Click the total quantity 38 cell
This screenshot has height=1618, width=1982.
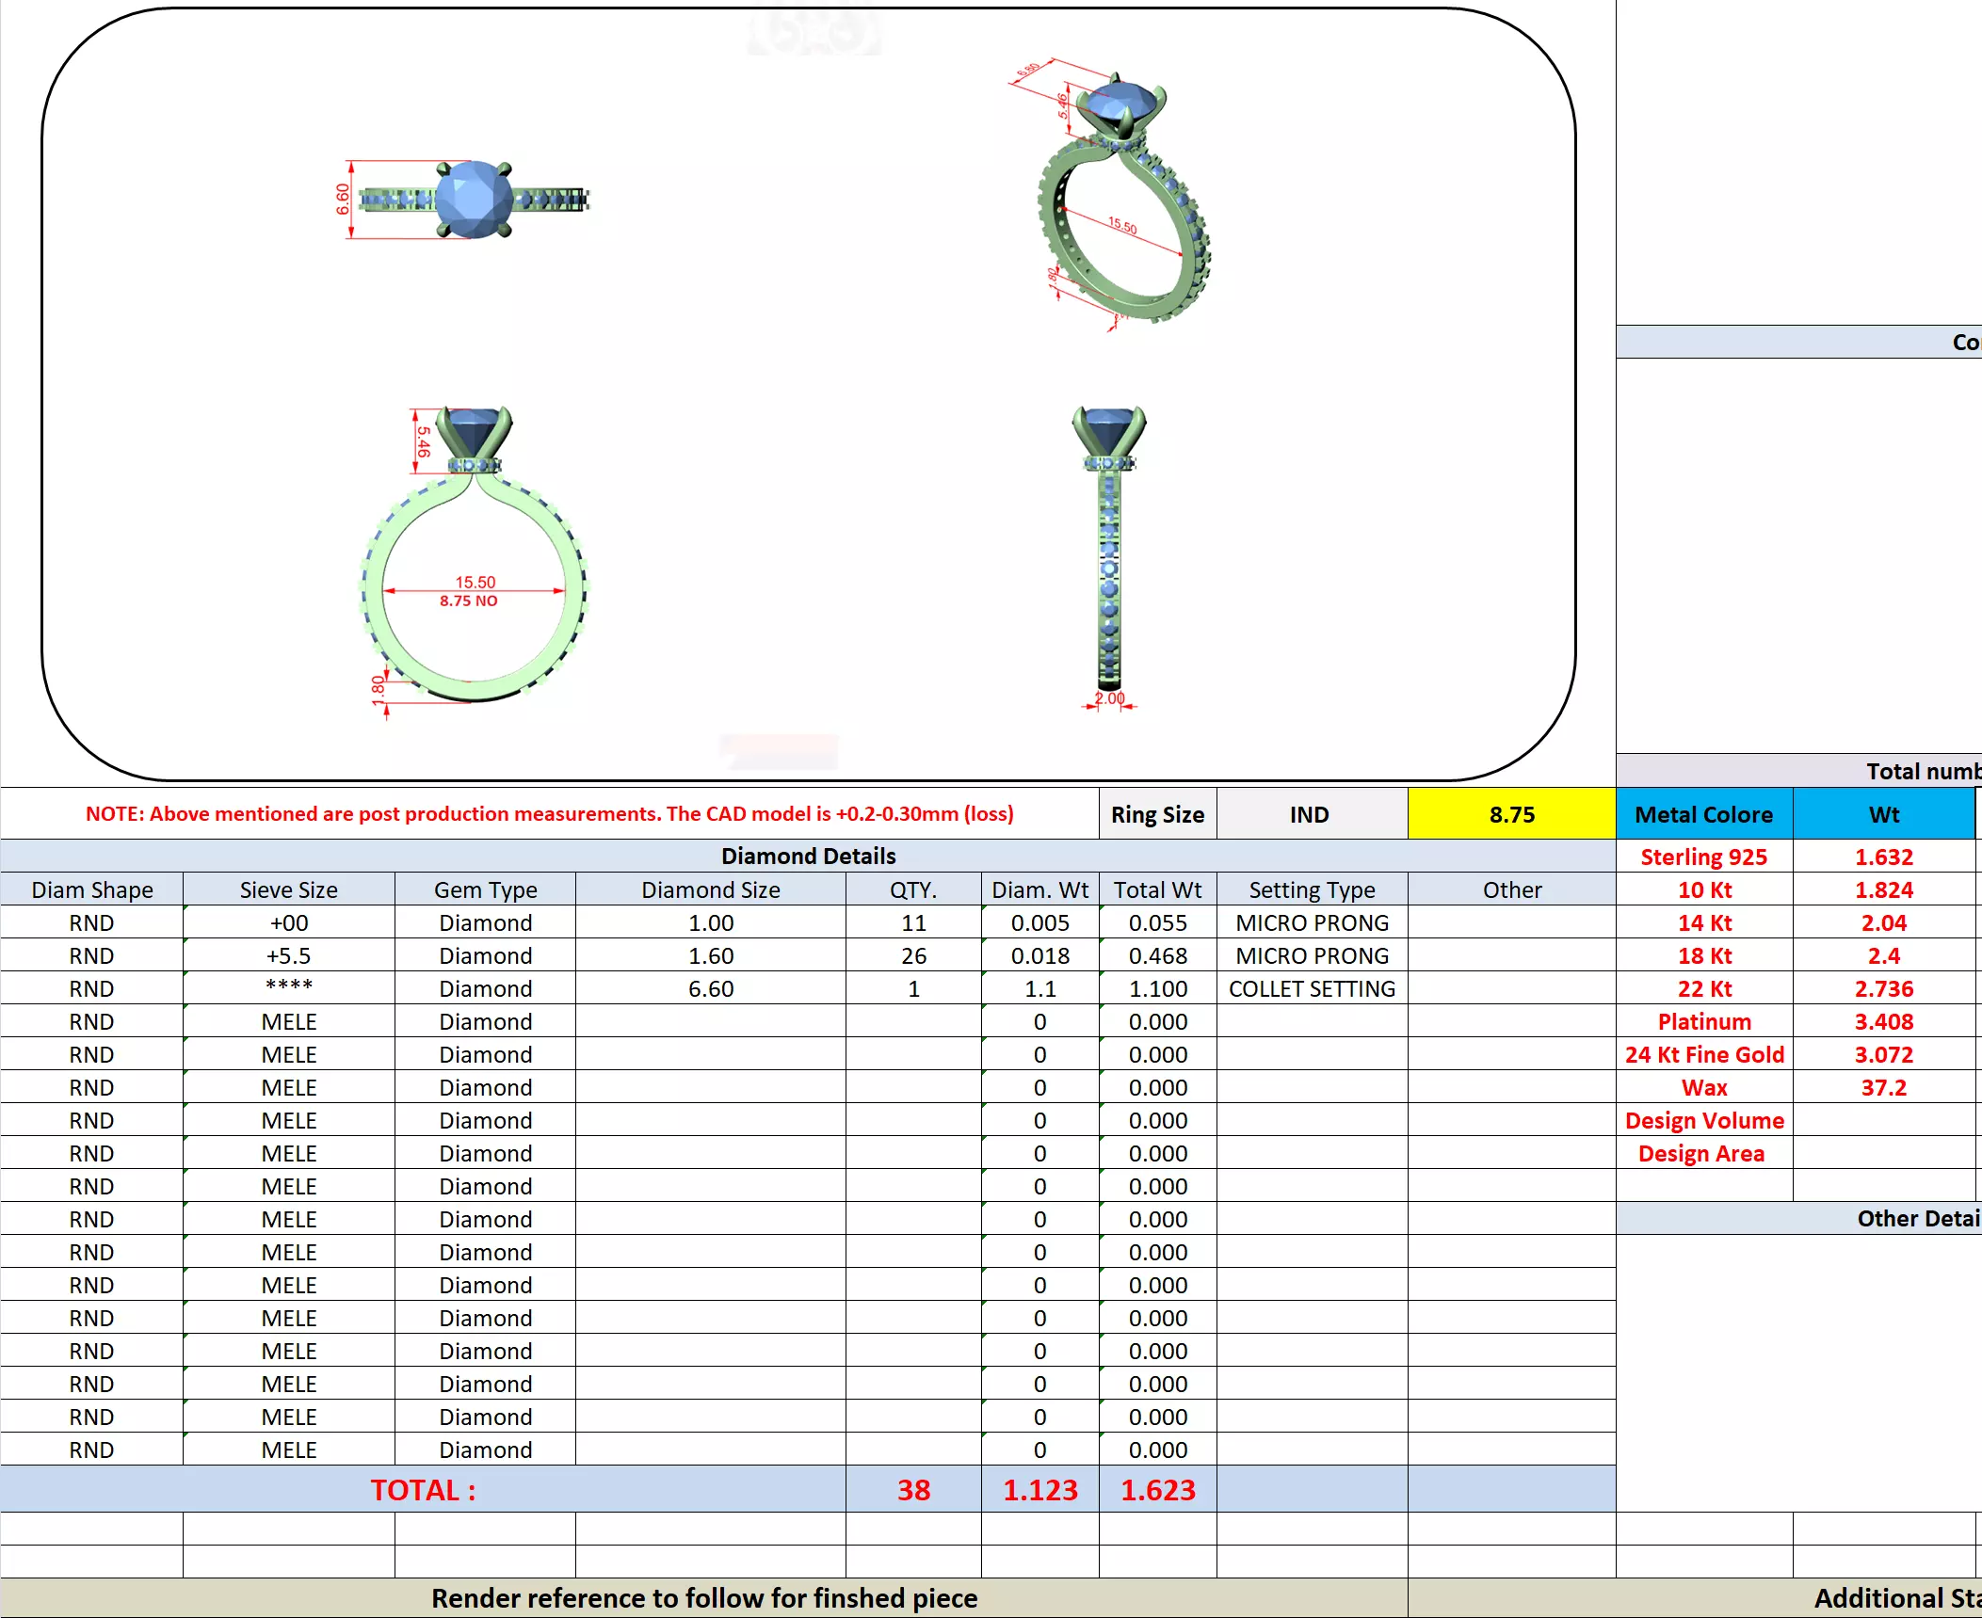912,1490
